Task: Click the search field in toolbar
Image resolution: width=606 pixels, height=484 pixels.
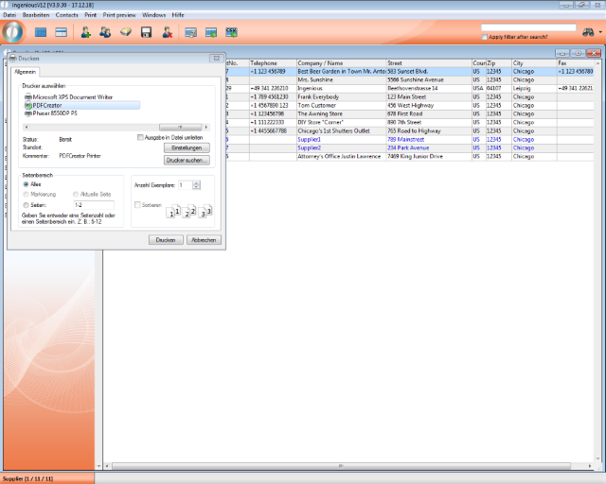Action: pyautogui.click(x=528, y=27)
